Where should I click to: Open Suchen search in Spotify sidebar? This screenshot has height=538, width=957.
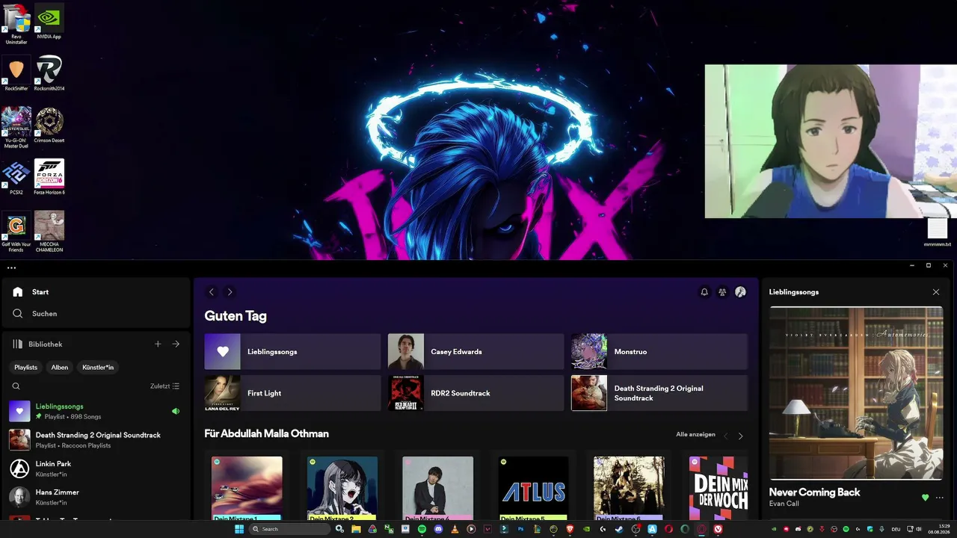(35, 314)
